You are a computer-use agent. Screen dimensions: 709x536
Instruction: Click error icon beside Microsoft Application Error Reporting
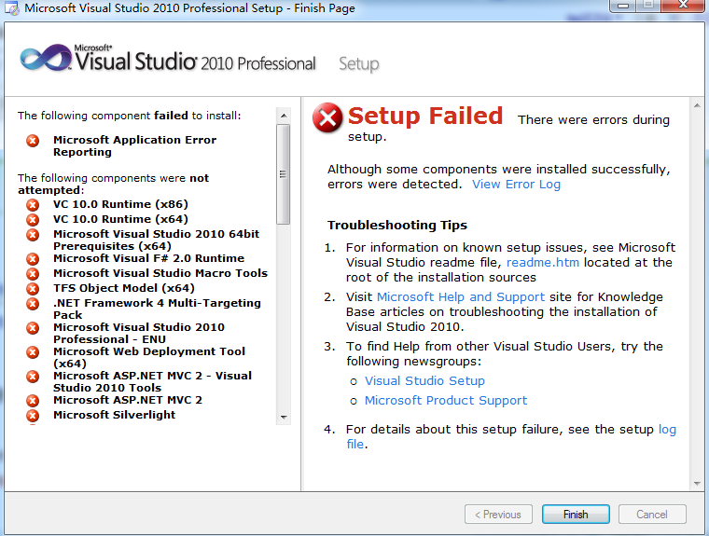(x=33, y=141)
